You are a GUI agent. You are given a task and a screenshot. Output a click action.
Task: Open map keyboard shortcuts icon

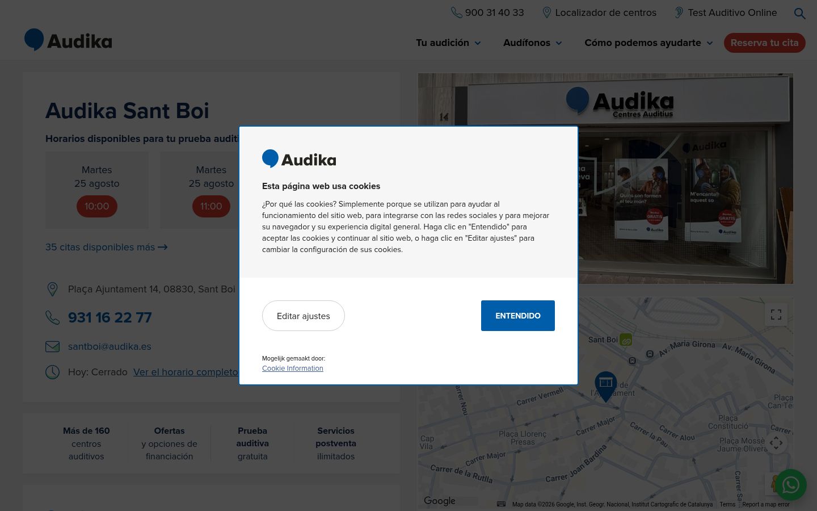click(x=501, y=504)
